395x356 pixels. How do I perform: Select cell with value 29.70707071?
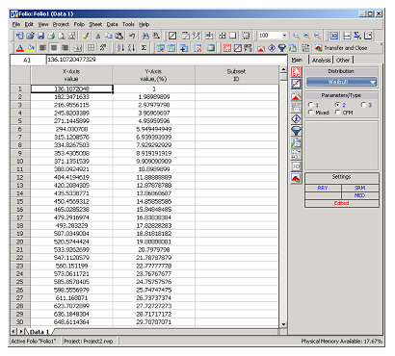point(154,321)
